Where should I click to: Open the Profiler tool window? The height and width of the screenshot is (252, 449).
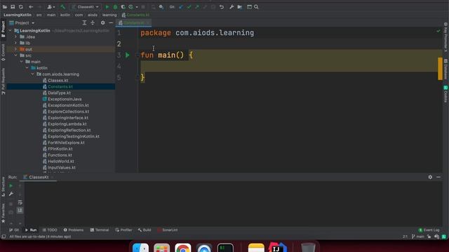(123, 230)
